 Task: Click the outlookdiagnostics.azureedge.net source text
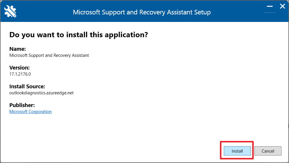(41, 93)
